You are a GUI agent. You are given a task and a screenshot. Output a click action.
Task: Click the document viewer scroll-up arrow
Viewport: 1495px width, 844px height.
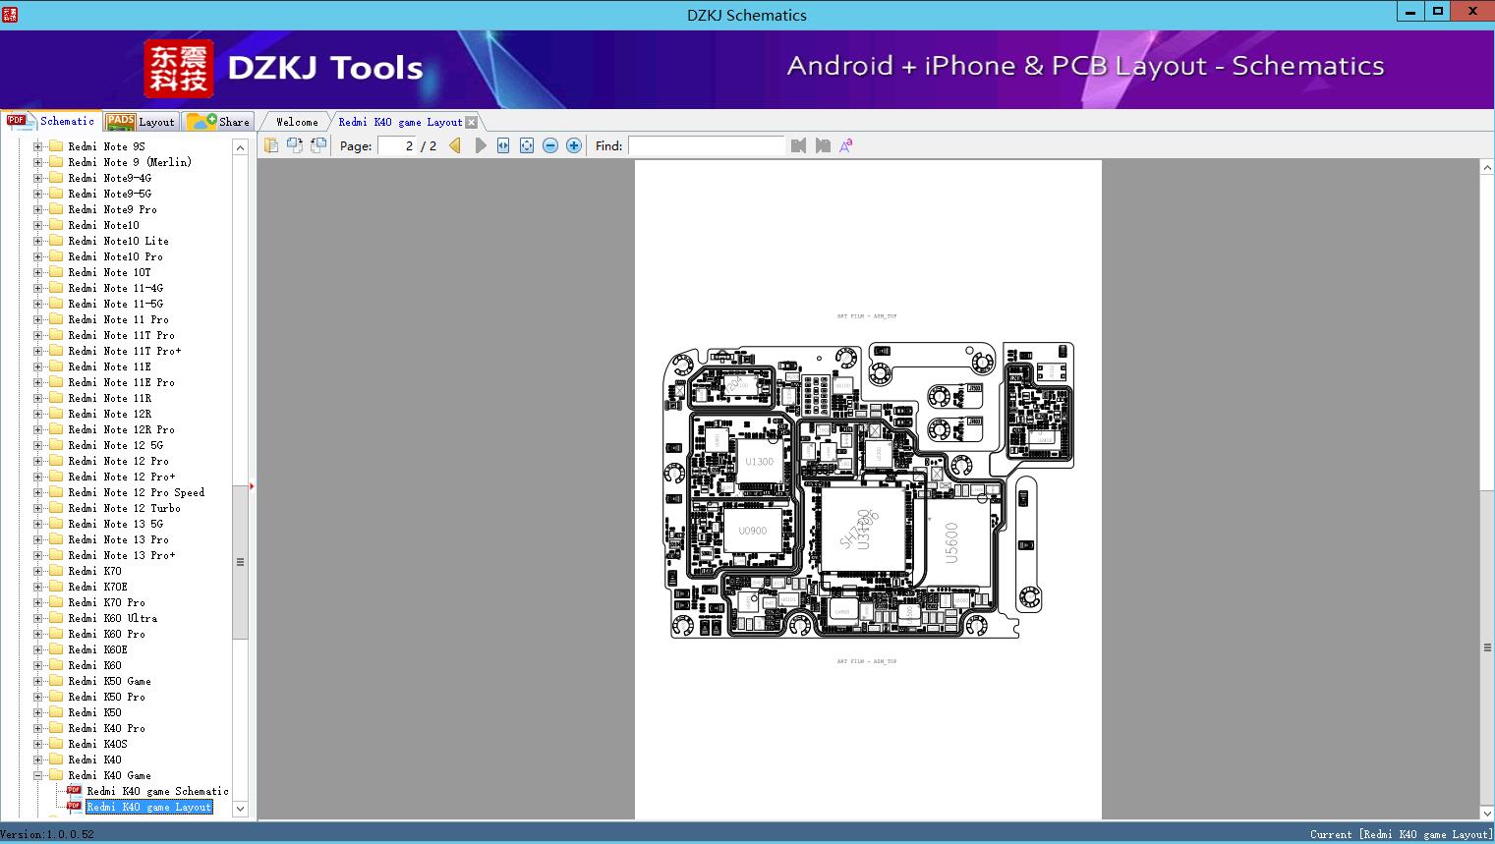click(x=1487, y=168)
